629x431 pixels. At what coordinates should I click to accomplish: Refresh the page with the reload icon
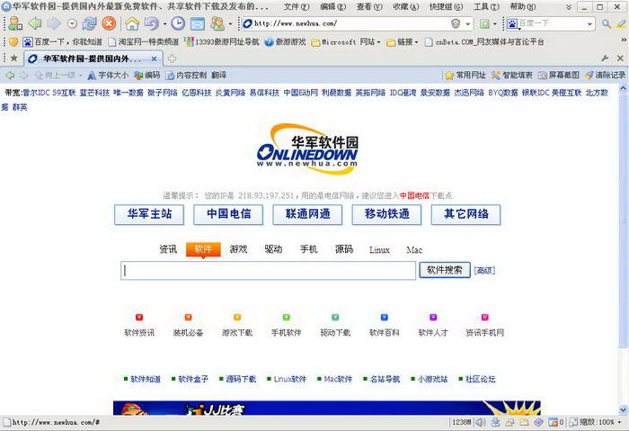(x=89, y=23)
